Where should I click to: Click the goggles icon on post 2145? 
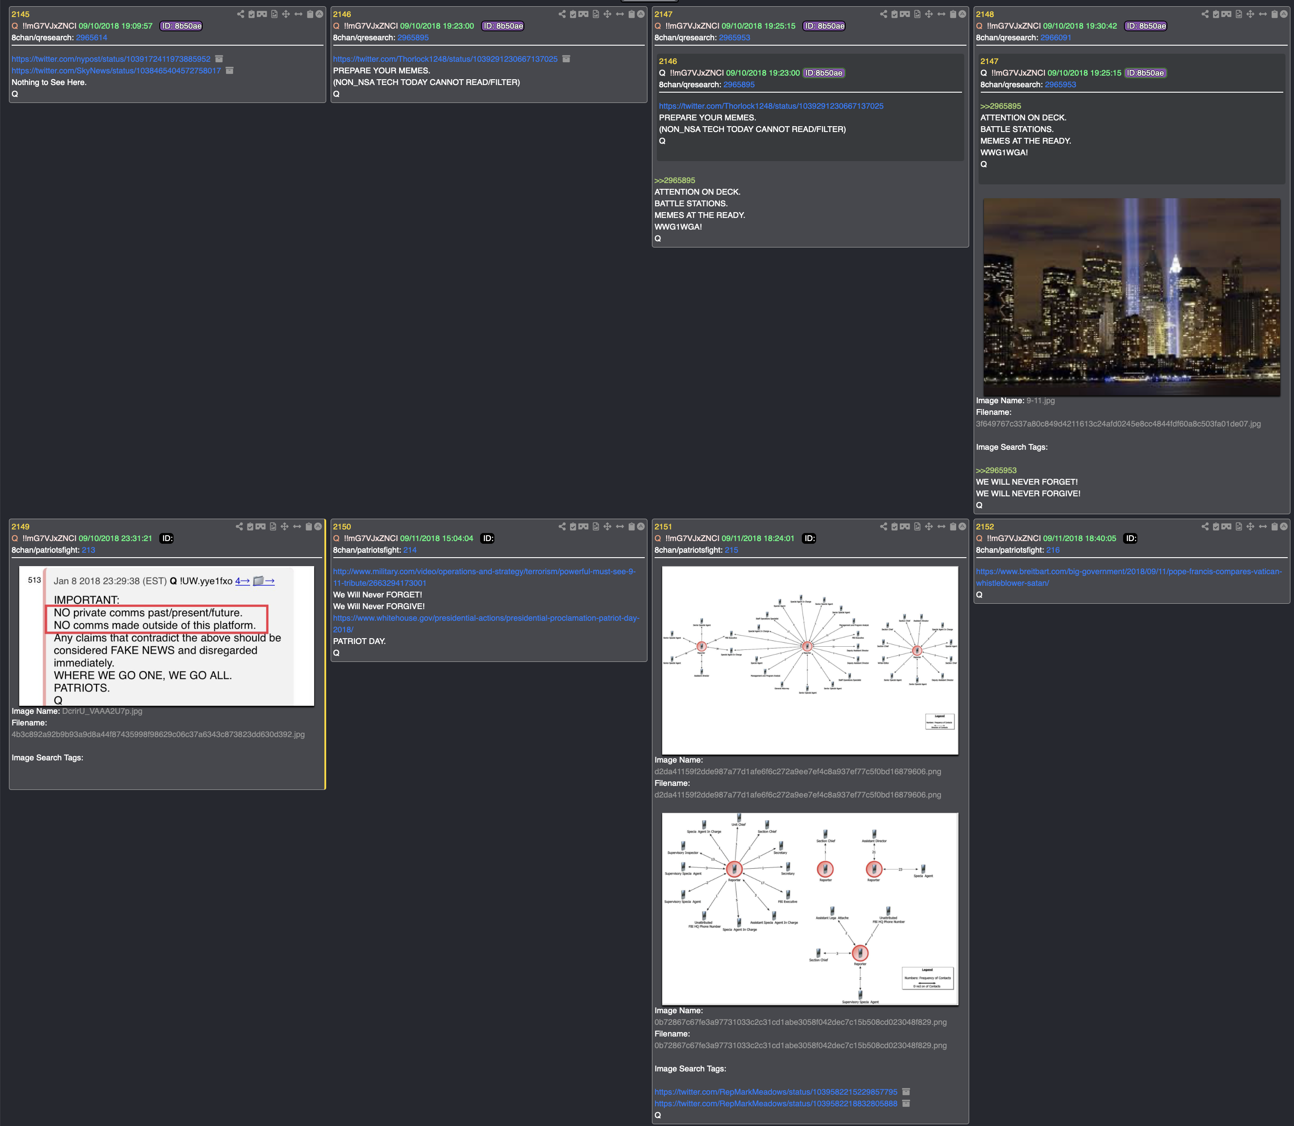click(x=262, y=14)
